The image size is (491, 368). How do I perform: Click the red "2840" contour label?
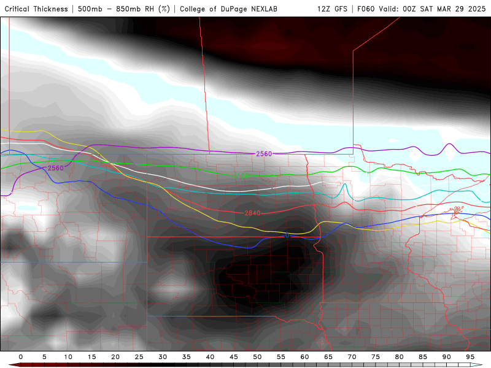(x=252, y=213)
